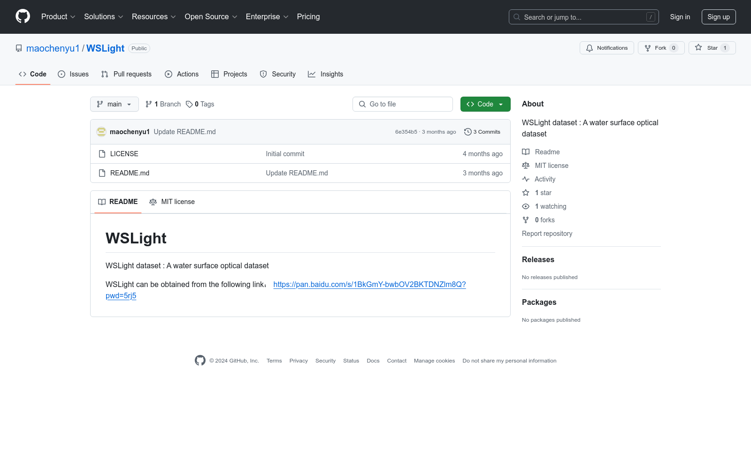Image resolution: width=751 pixels, height=469 pixels.
Task: Click the Sign up button
Action: [719, 17]
